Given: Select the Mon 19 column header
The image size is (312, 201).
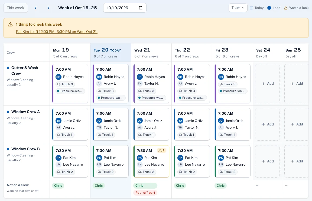Looking at the screenshot, I should (70, 53).
